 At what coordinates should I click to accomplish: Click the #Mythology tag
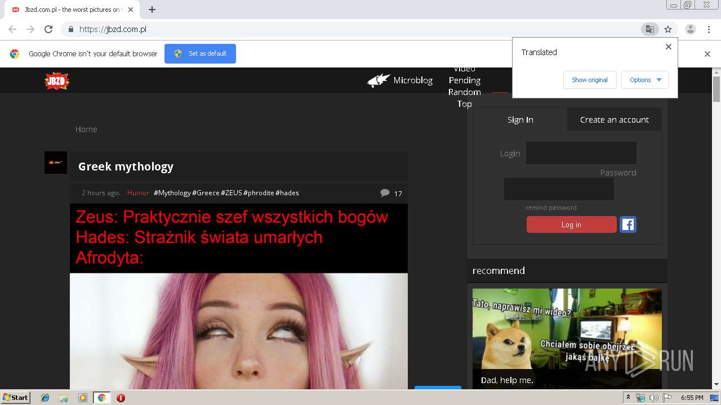(x=172, y=193)
